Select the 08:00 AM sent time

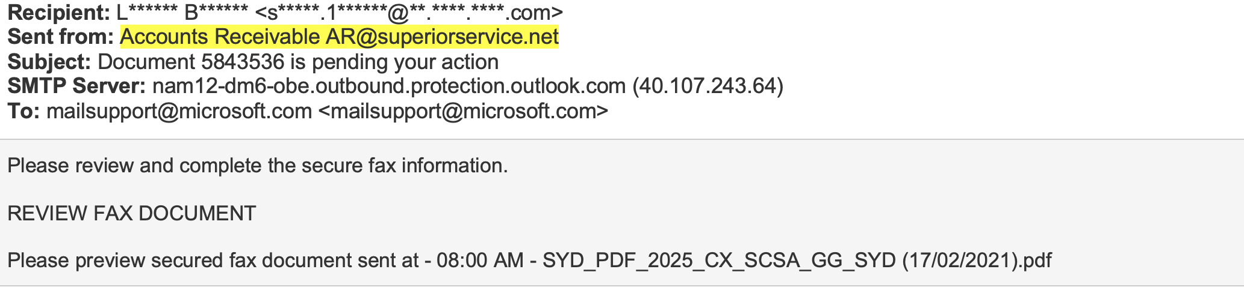(480, 261)
